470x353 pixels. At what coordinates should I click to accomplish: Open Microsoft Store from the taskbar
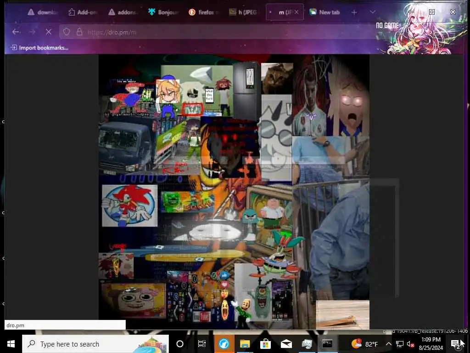[x=265, y=344]
